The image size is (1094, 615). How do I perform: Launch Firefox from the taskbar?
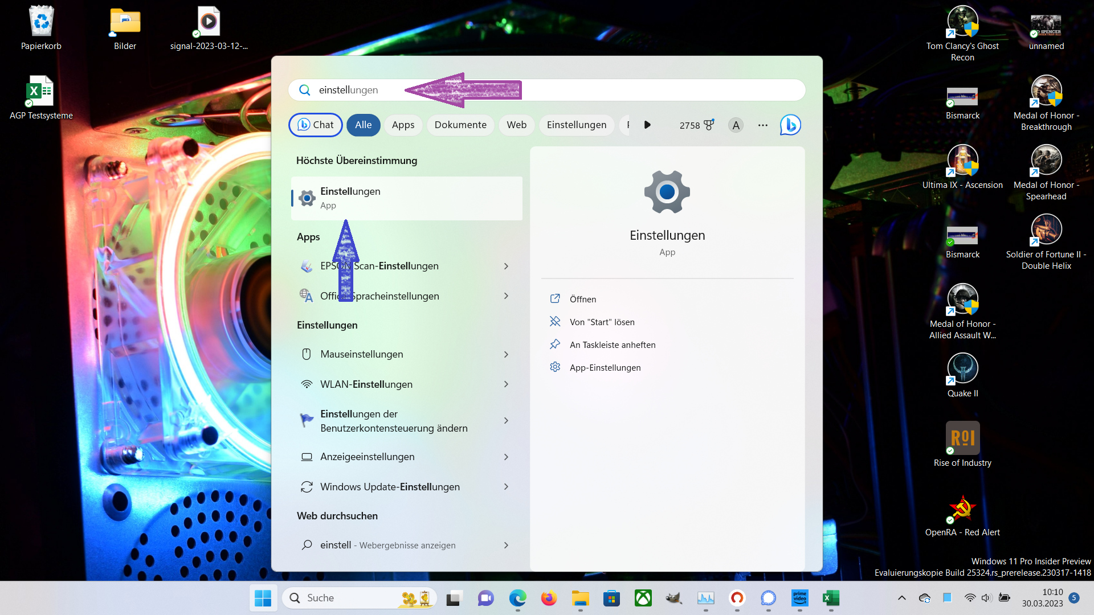[x=548, y=598]
